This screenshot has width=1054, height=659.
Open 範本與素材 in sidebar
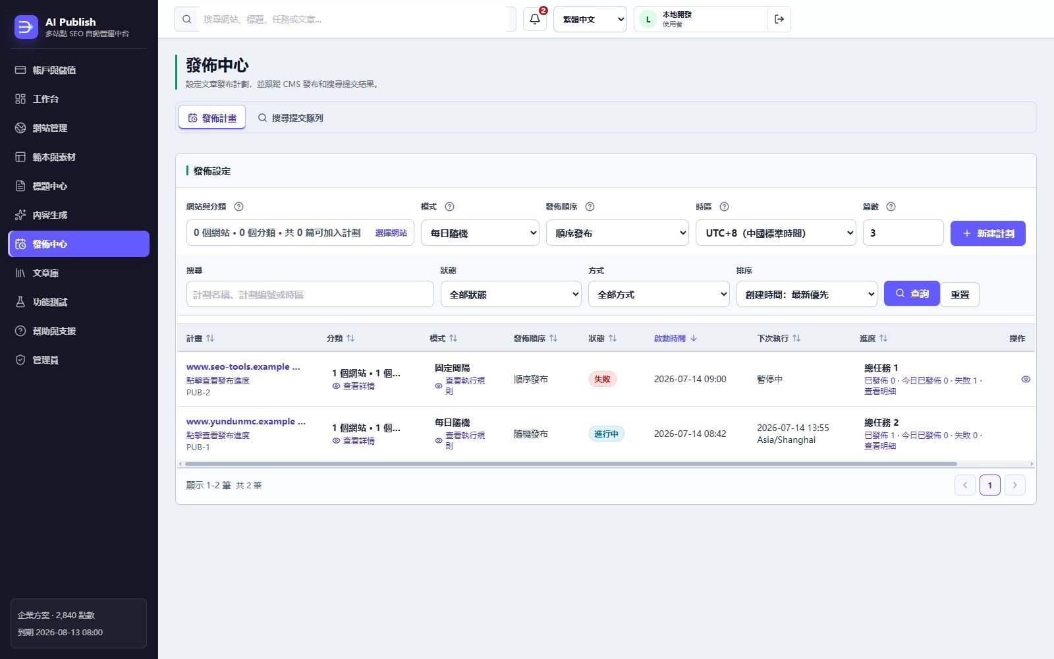point(79,157)
